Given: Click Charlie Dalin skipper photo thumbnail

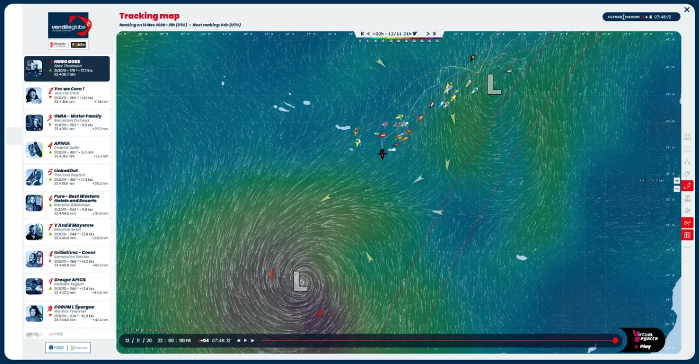Looking at the screenshot, I should click(34, 150).
